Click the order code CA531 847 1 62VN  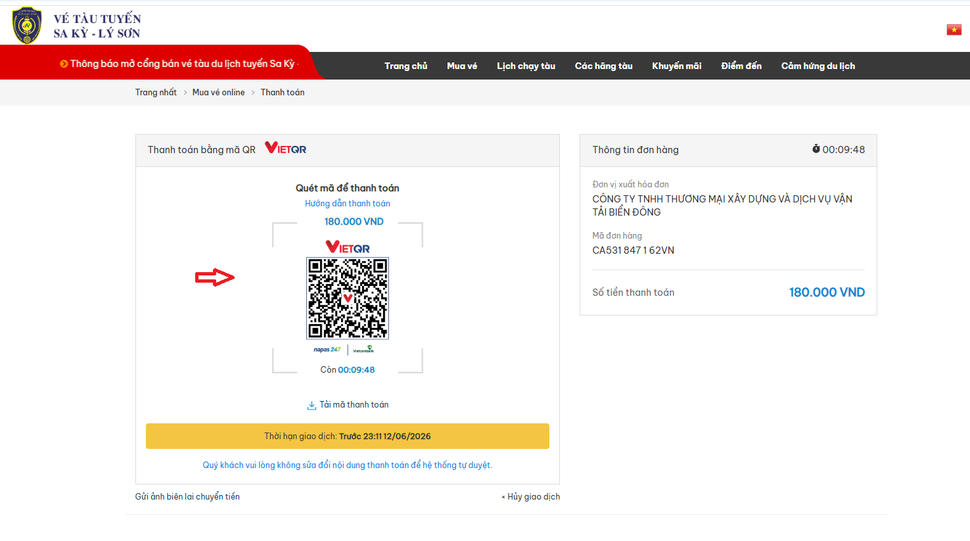(x=634, y=250)
